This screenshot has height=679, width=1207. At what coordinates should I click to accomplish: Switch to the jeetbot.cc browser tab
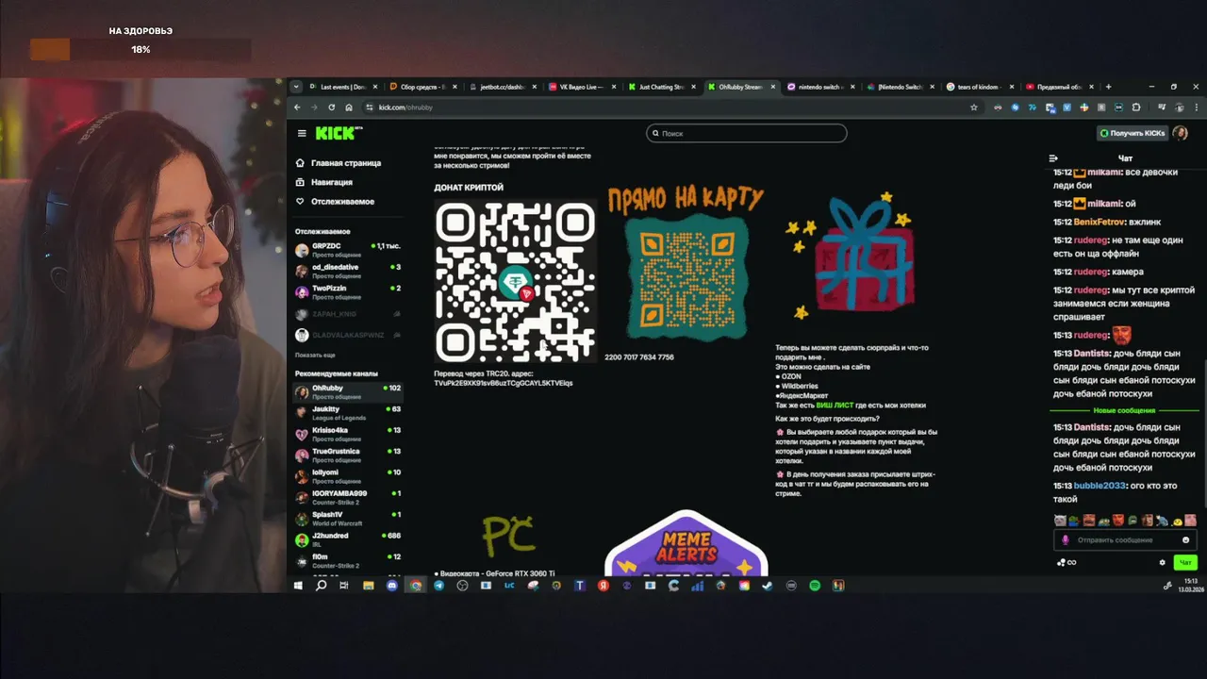pos(503,87)
